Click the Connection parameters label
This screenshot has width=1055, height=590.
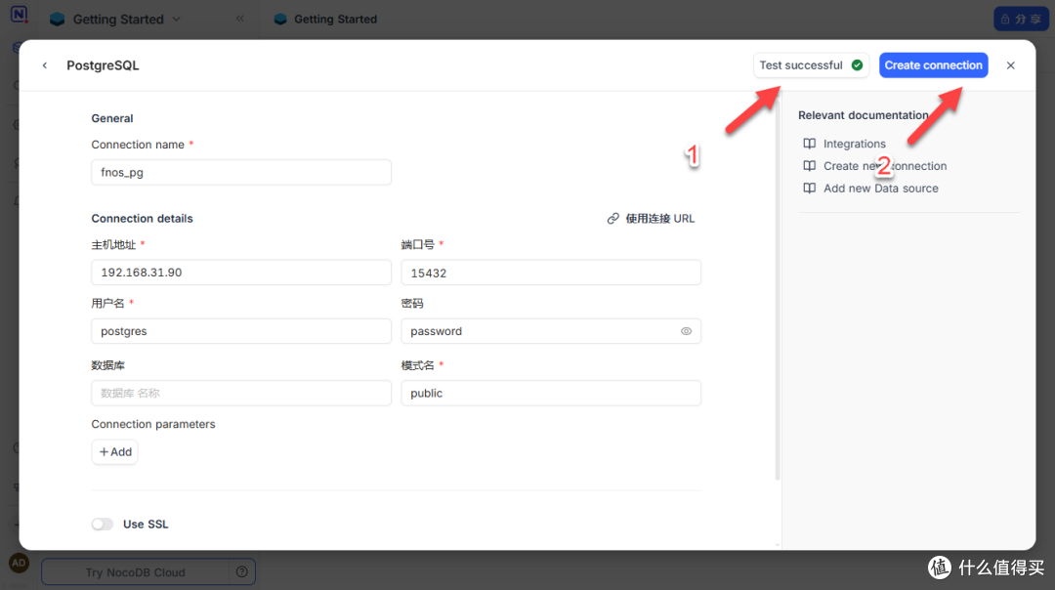(x=153, y=424)
